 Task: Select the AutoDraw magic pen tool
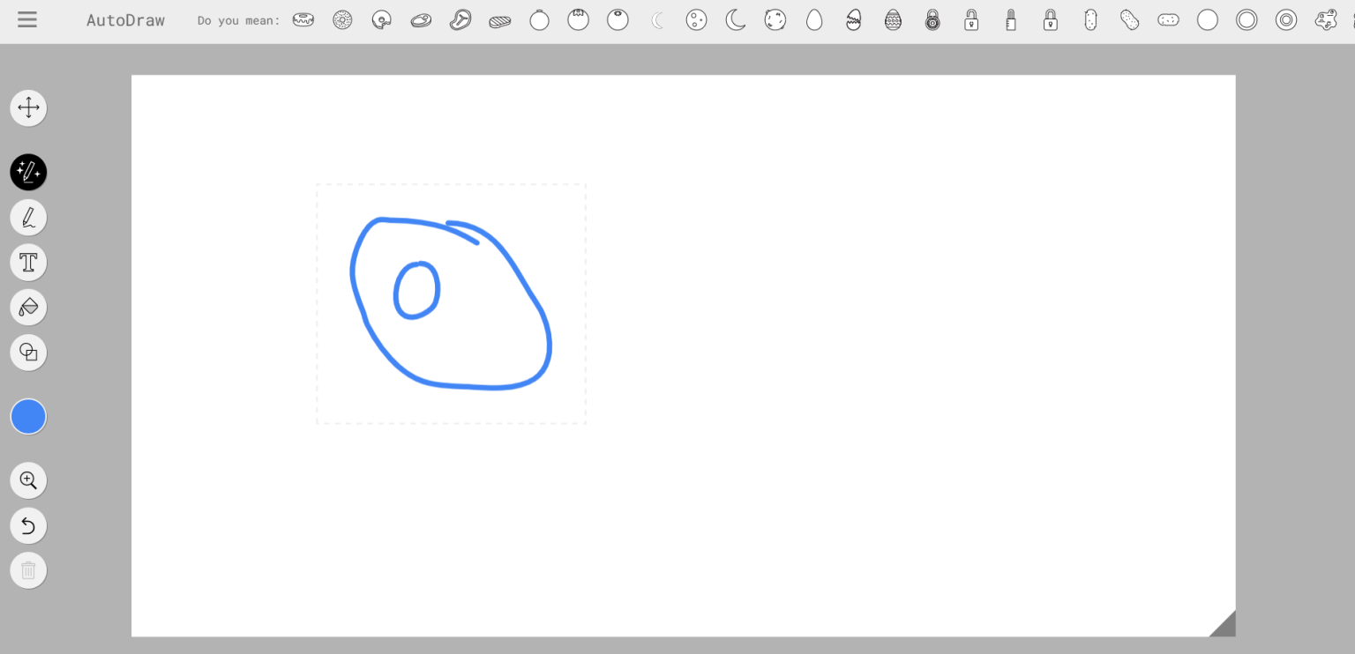(x=28, y=172)
